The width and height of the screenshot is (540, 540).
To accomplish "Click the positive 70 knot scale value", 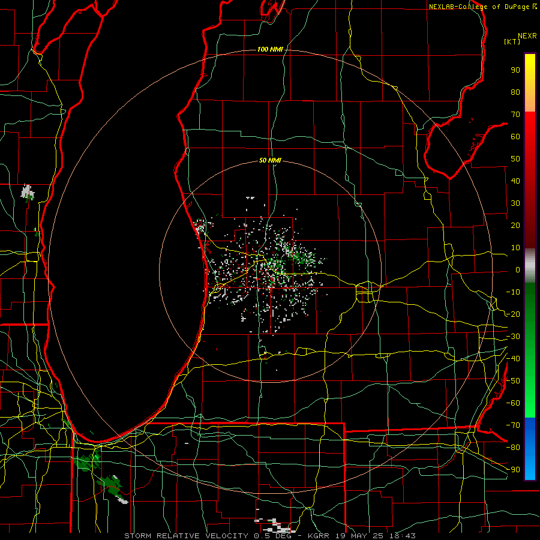I will coord(515,115).
